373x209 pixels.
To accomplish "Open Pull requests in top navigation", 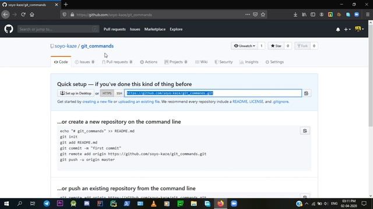I will coord(114,29).
